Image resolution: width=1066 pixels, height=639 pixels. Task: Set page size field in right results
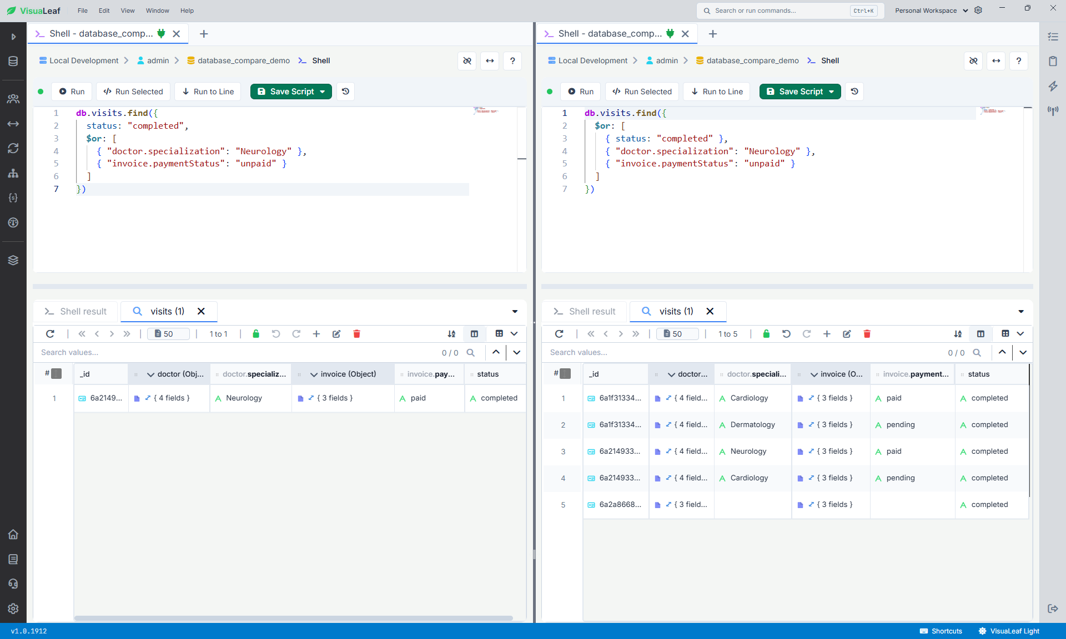click(677, 334)
